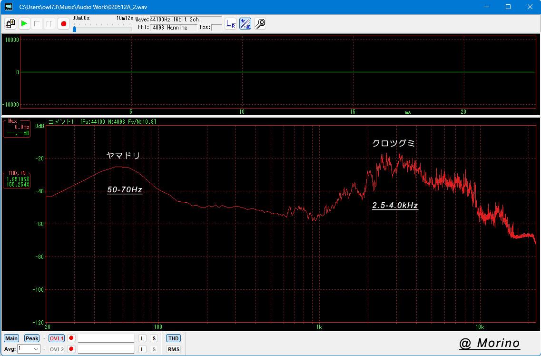Viewport: 541px width, 356px height.
Task: Click the open wave file icon
Action: pos(10,23)
